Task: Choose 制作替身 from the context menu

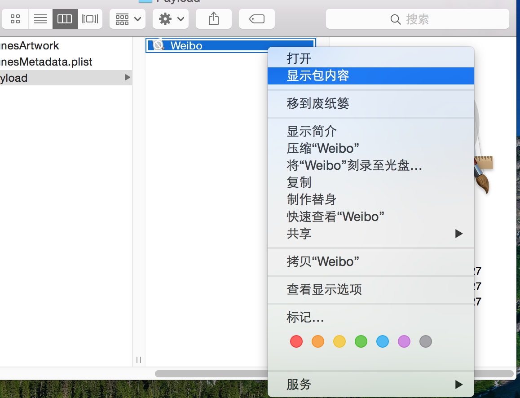Action: (x=371, y=199)
